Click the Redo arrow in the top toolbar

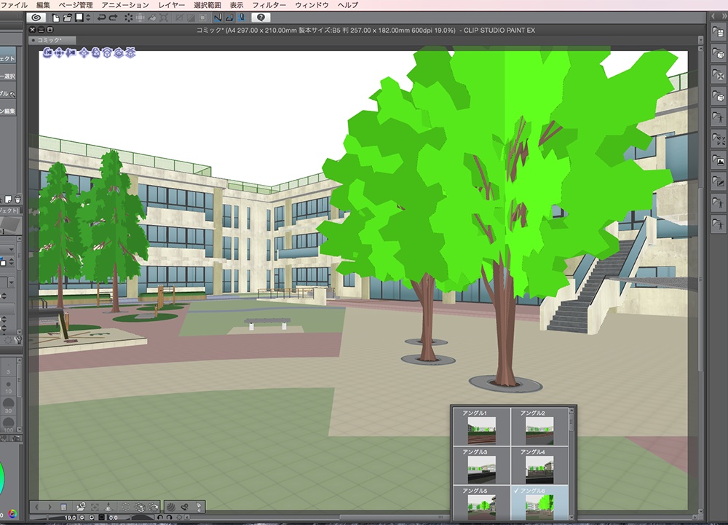tap(114, 17)
